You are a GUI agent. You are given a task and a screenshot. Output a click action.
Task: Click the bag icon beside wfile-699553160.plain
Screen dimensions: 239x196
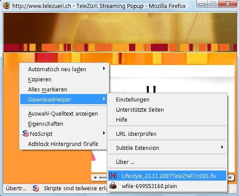tap(113, 186)
